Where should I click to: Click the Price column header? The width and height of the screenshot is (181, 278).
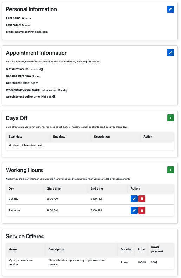[142, 249]
